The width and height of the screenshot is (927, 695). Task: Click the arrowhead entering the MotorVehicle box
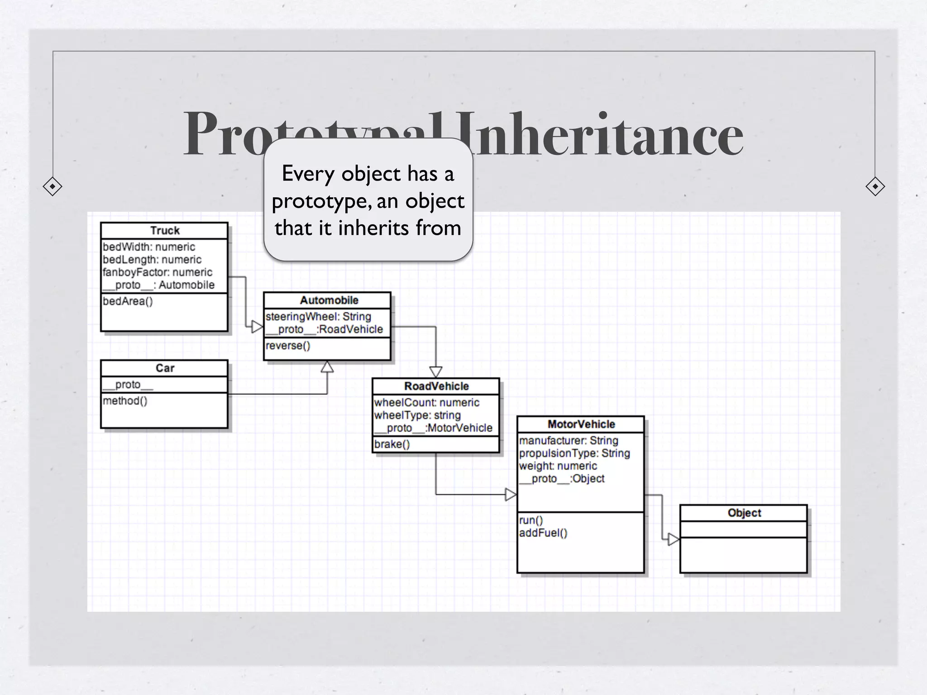[511, 495]
